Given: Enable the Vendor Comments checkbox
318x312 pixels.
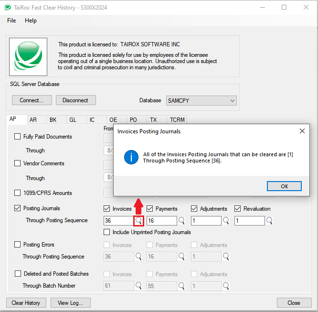Looking at the screenshot, I should [18, 163].
